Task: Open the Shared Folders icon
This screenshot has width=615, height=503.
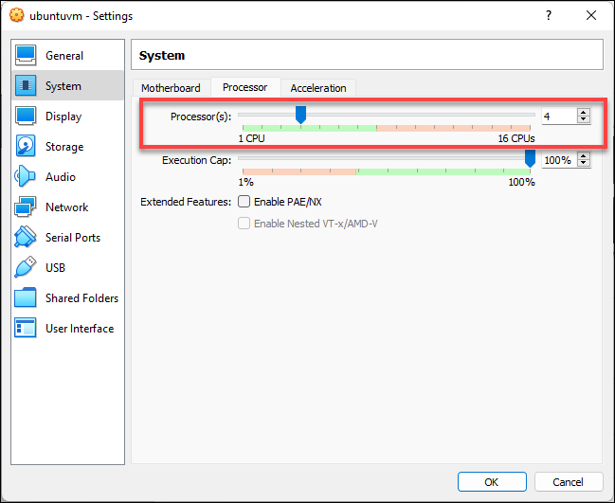Action: 27,298
